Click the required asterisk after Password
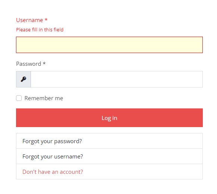Image resolution: width=217 pixels, height=194 pixels. point(44,63)
